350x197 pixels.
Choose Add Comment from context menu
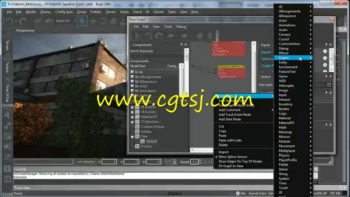point(229,110)
